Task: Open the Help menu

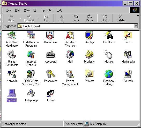Action: click(59, 10)
